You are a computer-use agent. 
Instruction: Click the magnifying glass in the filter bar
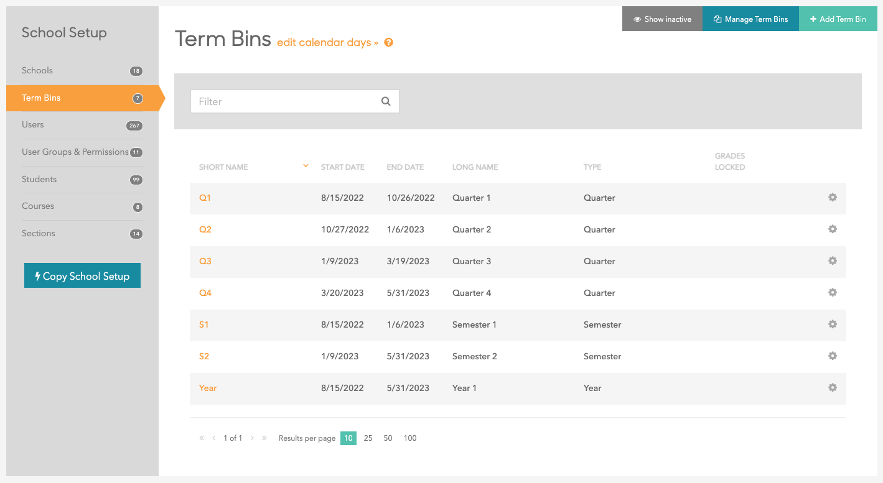pyautogui.click(x=385, y=101)
